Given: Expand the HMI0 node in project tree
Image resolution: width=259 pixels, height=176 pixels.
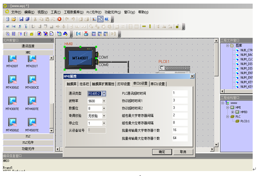Looking at the screenshot, I should [232, 112].
